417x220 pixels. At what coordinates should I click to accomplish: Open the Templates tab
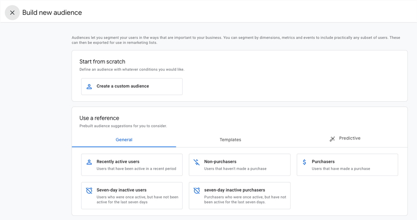(x=230, y=139)
